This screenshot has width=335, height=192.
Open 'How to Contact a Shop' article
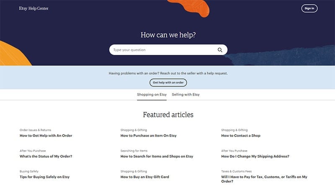pyautogui.click(x=241, y=136)
